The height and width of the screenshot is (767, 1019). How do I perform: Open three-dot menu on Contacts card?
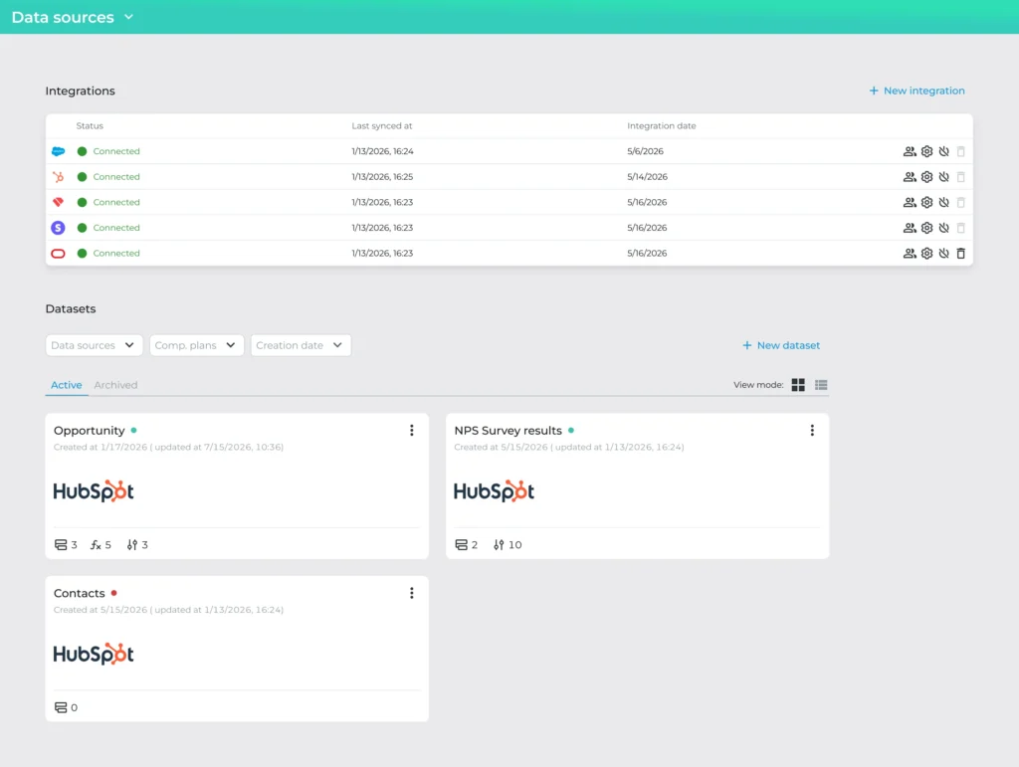[411, 593]
